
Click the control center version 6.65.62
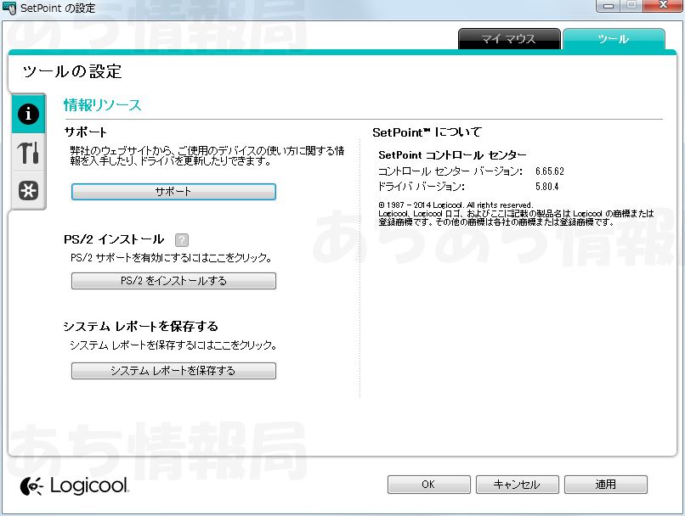click(x=550, y=171)
